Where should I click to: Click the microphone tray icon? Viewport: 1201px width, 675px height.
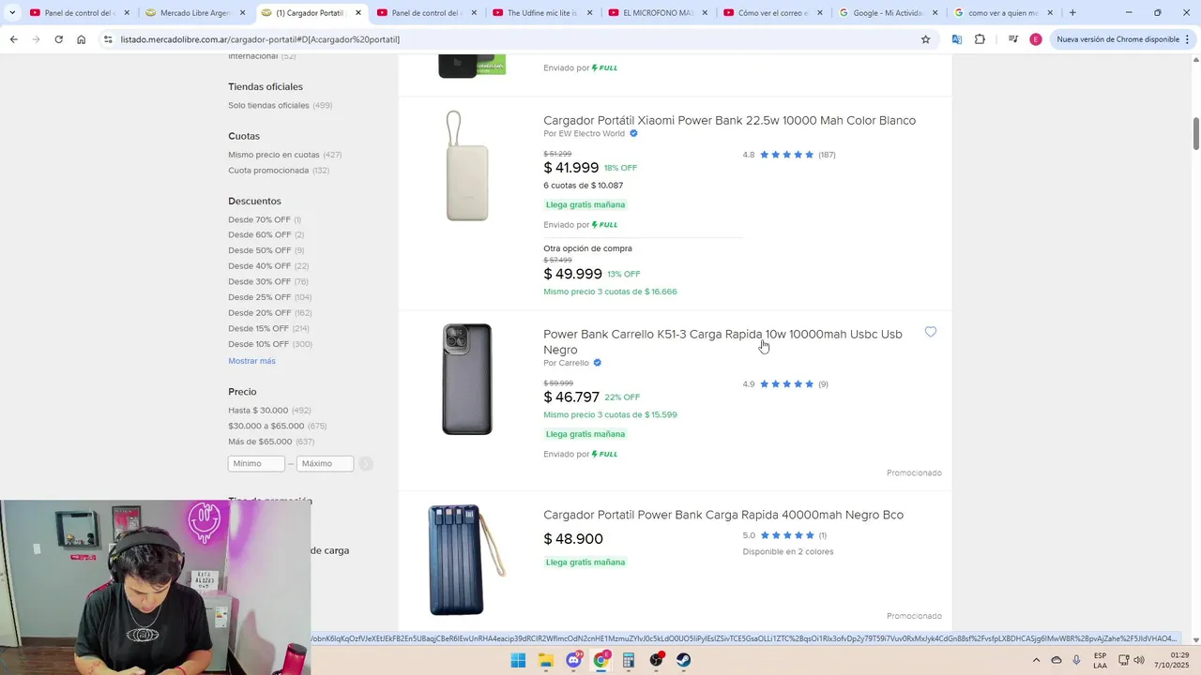(x=1076, y=660)
